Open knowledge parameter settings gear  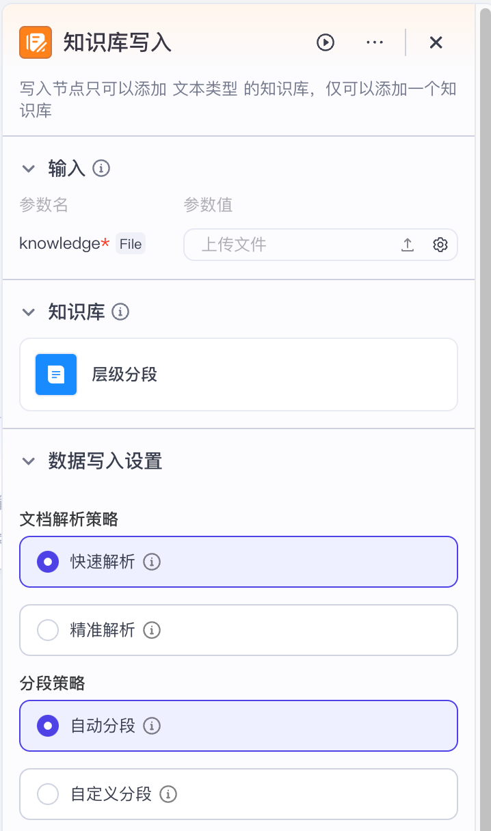[440, 245]
